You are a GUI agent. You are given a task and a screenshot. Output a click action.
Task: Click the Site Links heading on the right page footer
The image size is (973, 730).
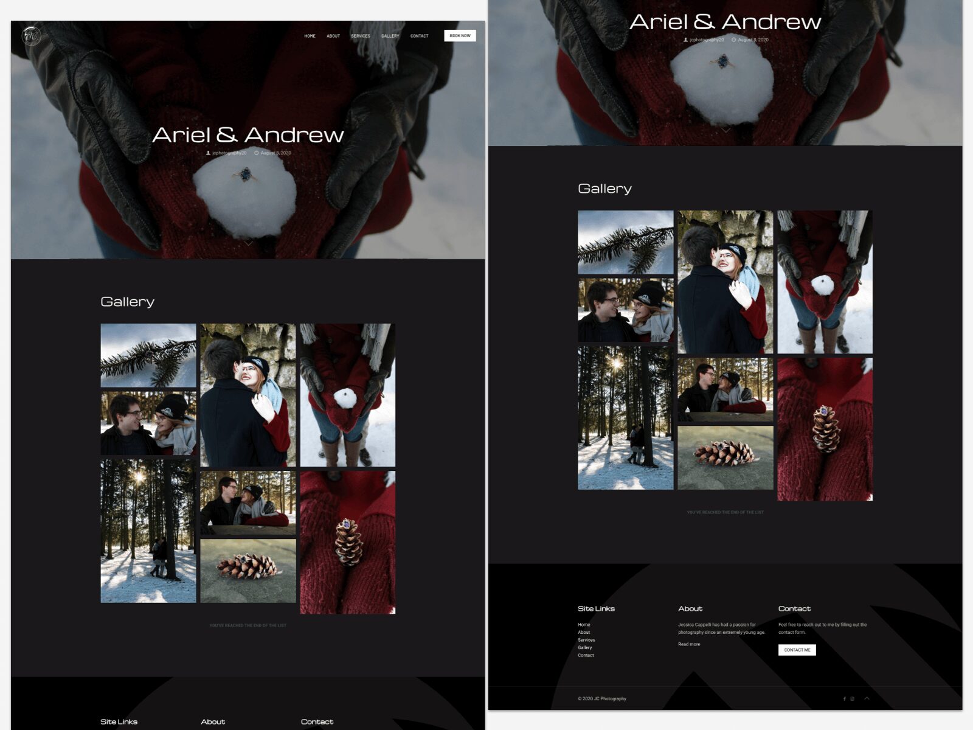point(596,608)
